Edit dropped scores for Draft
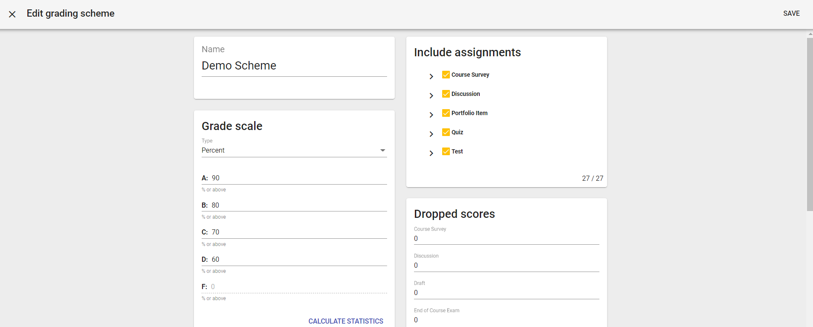The image size is (813, 327). 506,293
